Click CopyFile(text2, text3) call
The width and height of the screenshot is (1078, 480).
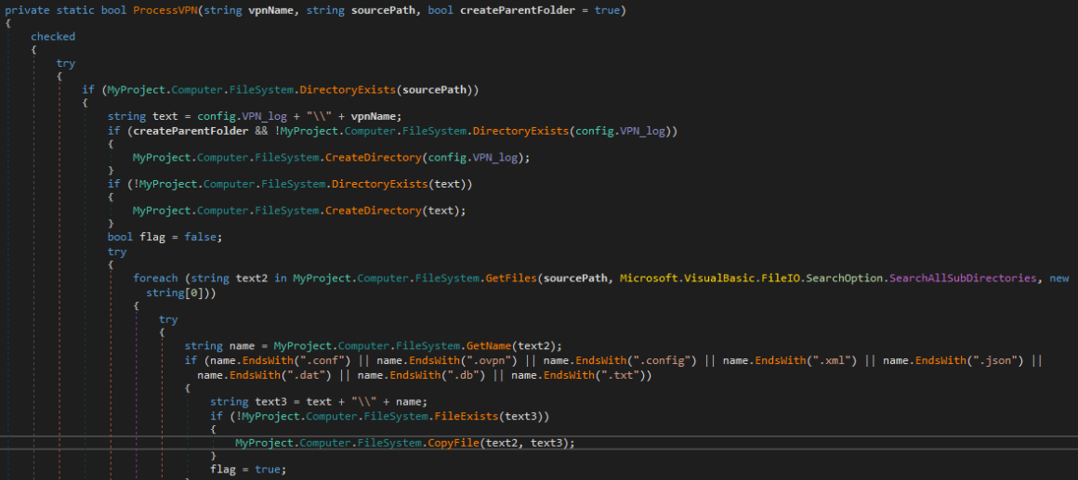(501, 443)
